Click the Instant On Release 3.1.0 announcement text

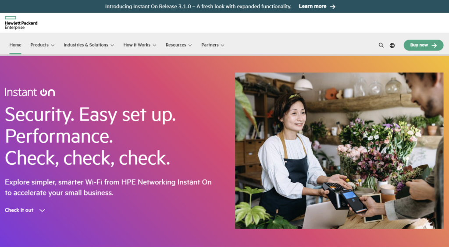(198, 7)
